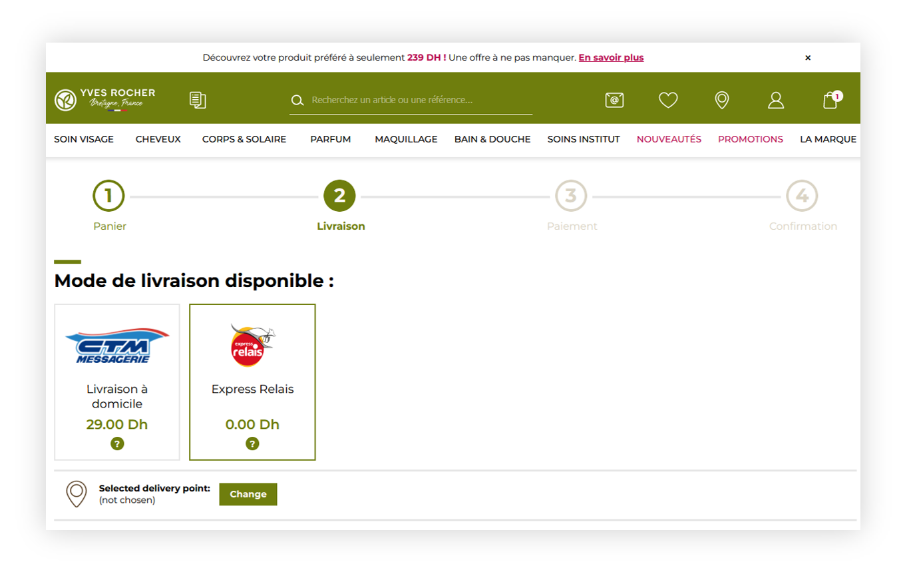Click step 2 Livraison circle
This screenshot has height=580, width=911.
(339, 196)
